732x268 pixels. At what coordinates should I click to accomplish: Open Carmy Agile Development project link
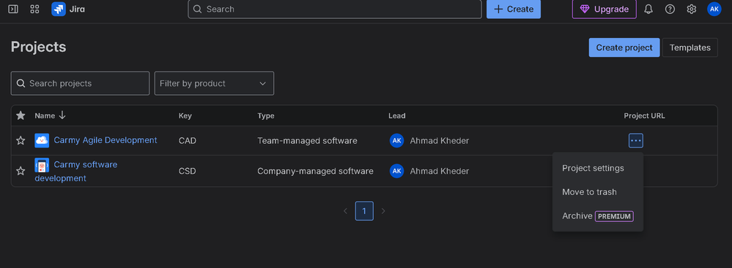coord(106,140)
